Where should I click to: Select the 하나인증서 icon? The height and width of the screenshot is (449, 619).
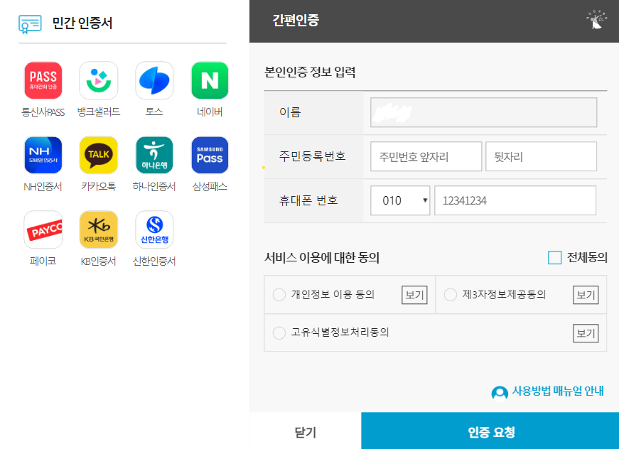click(154, 155)
